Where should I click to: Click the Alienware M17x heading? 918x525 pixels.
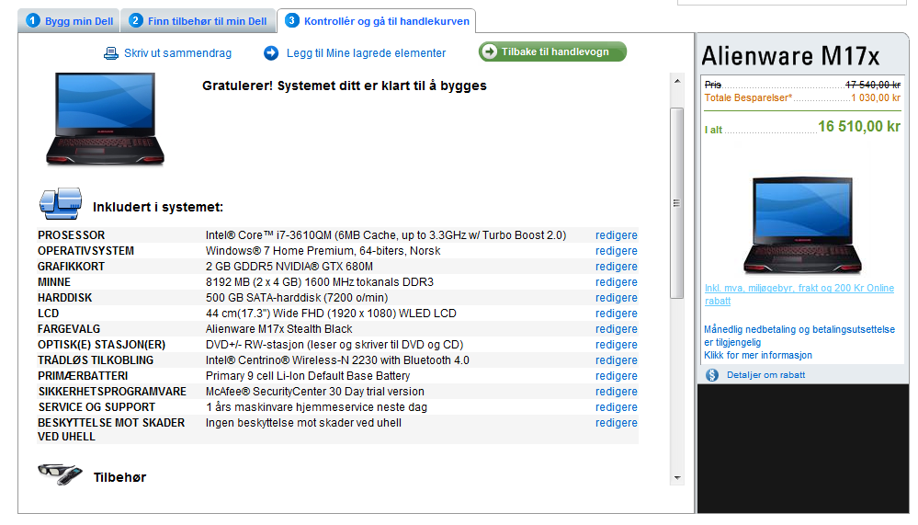click(790, 56)
